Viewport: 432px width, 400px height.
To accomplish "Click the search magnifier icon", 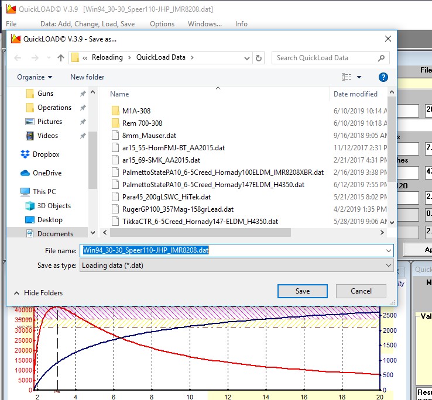I will coord(381,58).
